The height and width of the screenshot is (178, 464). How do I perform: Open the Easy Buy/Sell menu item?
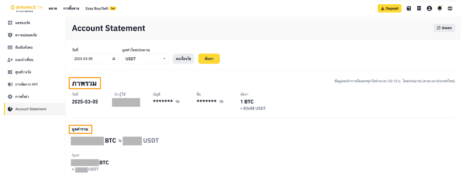(x=97, y=9)
